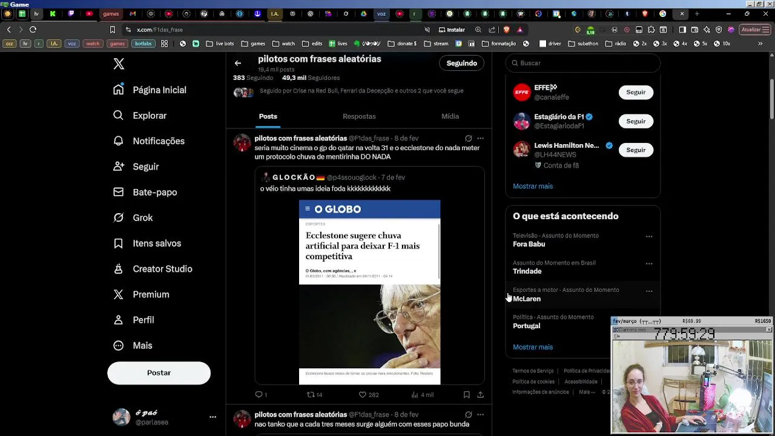Click the Seguindo button on profile header

coord(461,63)
